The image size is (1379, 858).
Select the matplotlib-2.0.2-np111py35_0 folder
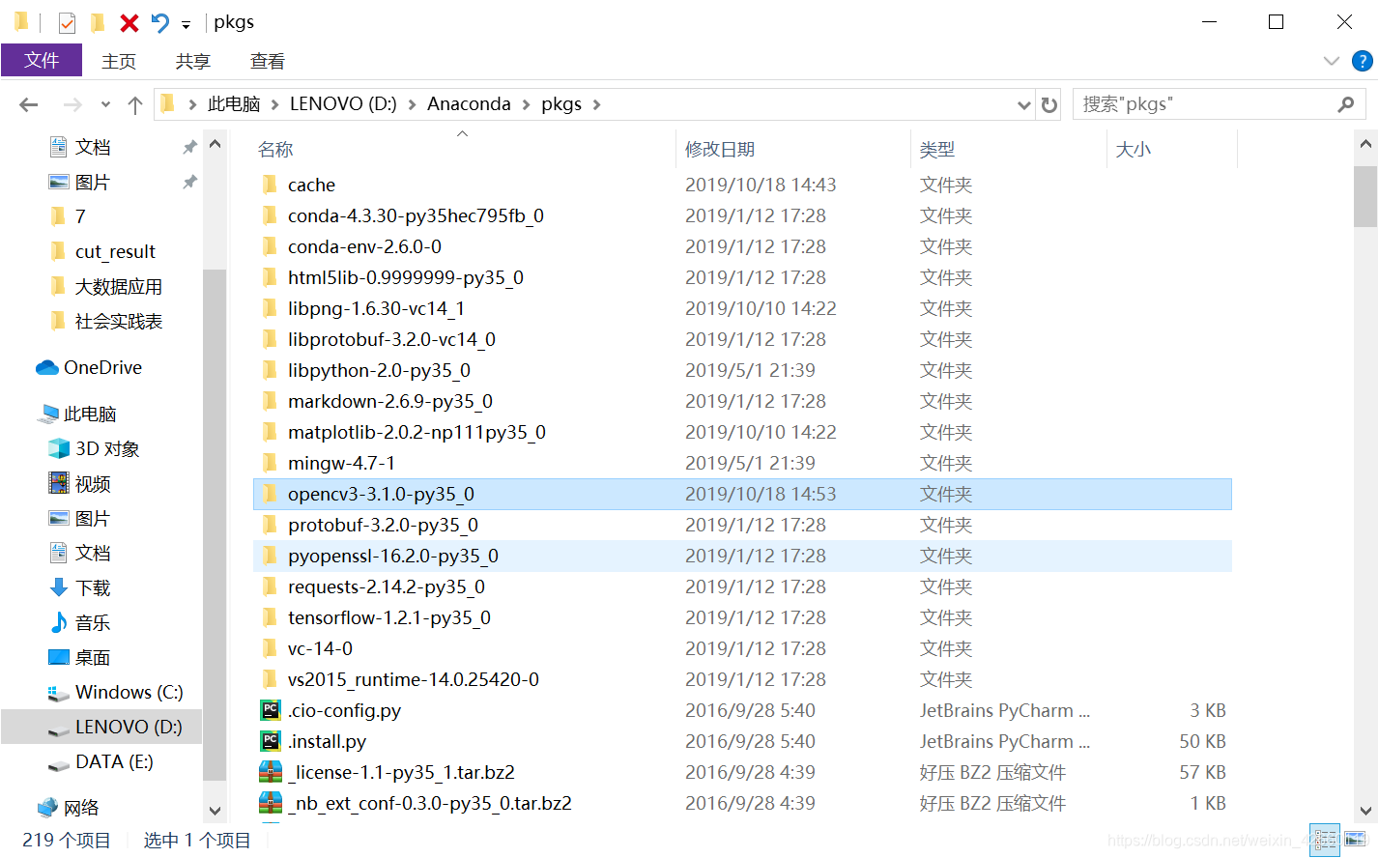742,432
